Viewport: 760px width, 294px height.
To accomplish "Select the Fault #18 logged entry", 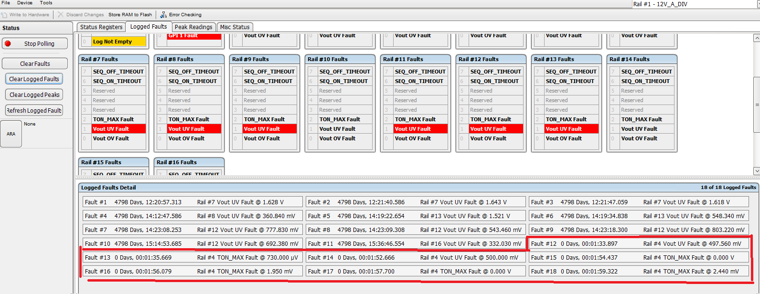I will tap(639, 272).
